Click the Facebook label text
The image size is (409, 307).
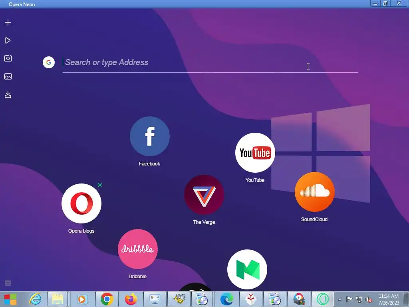pos(149,163)
